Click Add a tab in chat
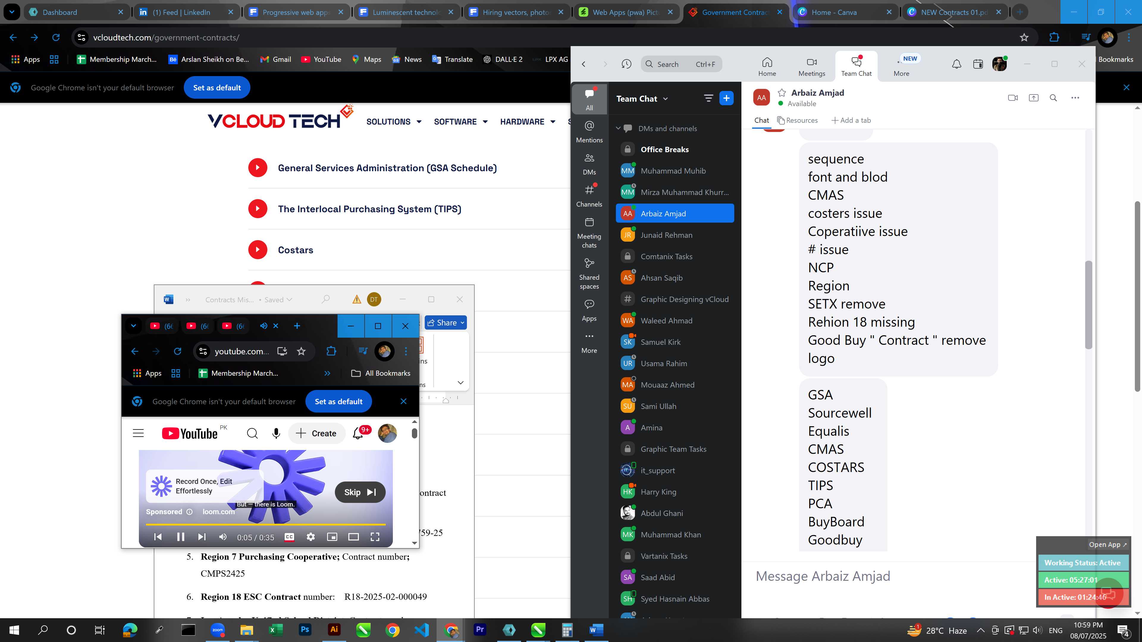 851,120
